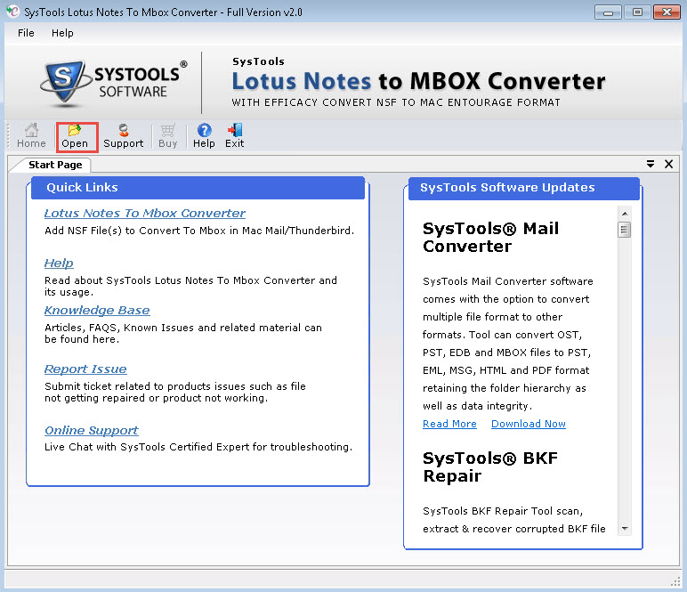Open the File menu
The width and height of the screenshot is (687, 592).
pyautogui.click(x=26, y=33)
